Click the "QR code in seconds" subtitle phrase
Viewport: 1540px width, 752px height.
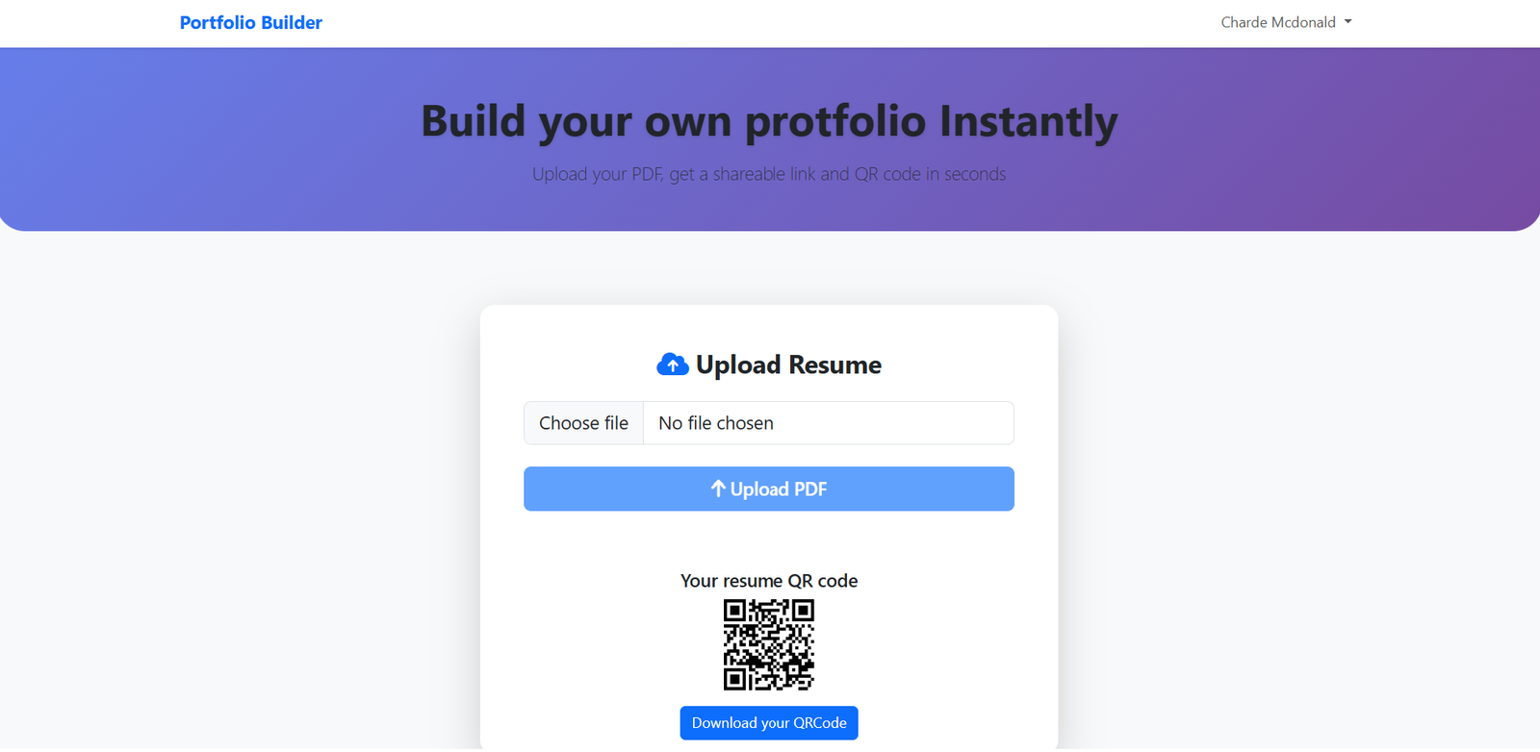pos(930,174)
